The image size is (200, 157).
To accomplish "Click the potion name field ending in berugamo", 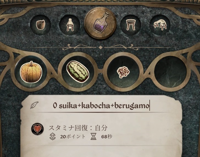I will coord(101,106).
